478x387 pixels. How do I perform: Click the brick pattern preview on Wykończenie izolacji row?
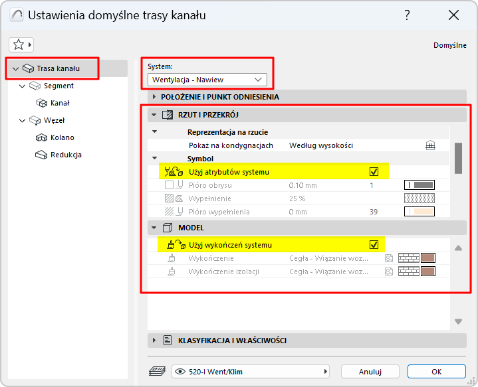409,271
